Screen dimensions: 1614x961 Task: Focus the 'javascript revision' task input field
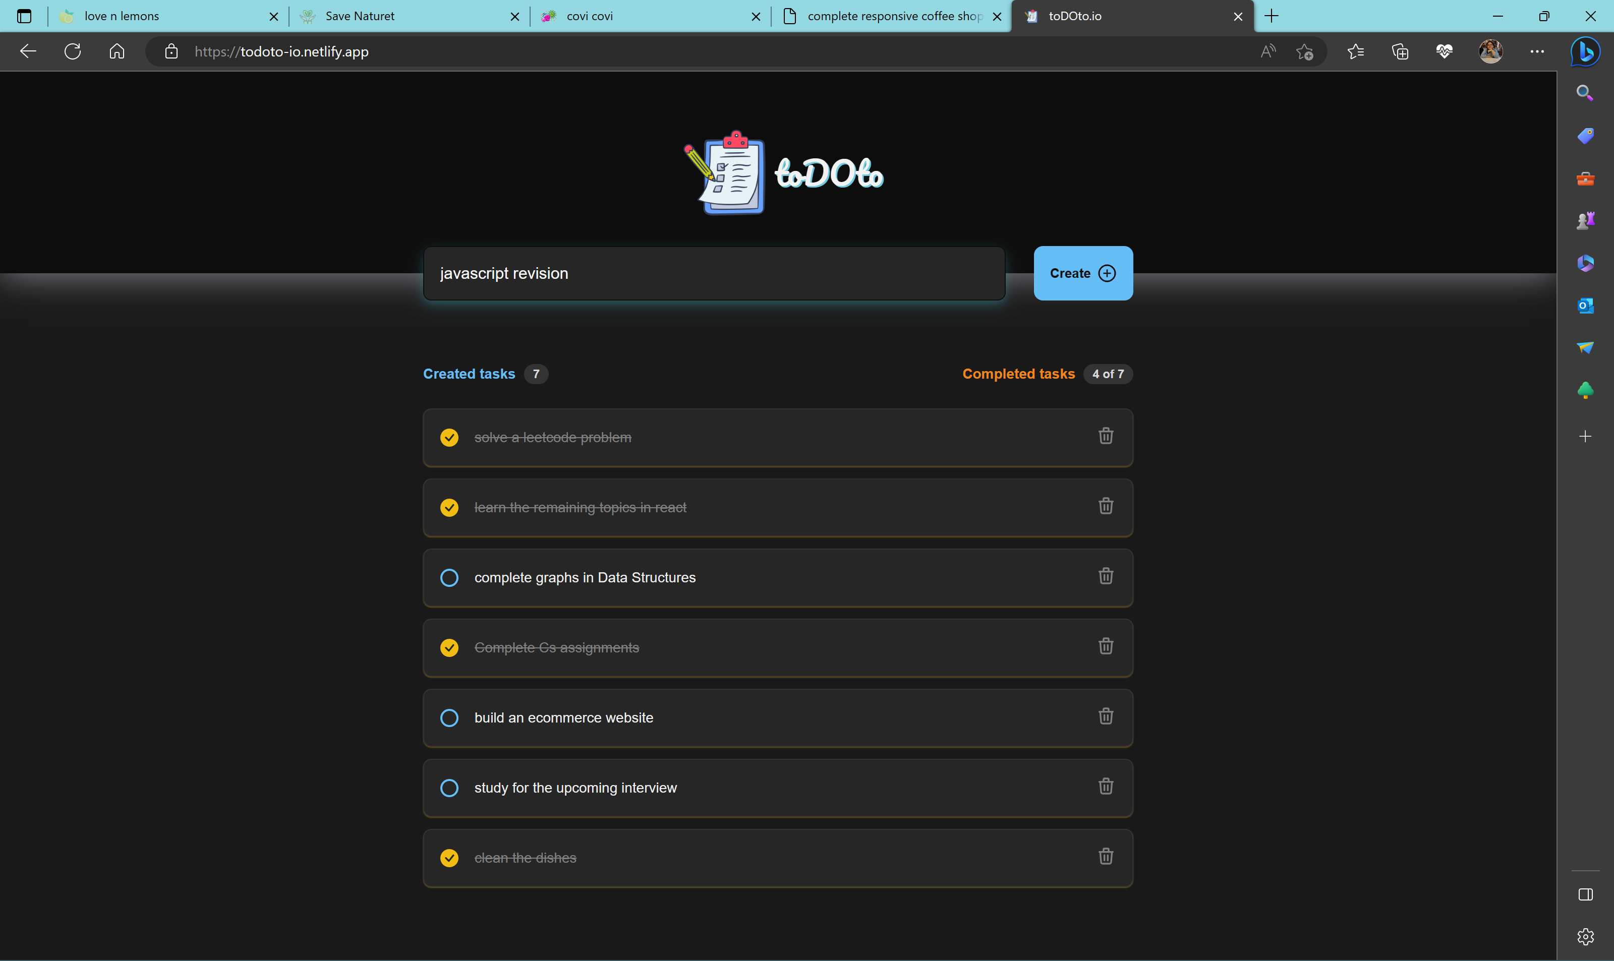714,273
